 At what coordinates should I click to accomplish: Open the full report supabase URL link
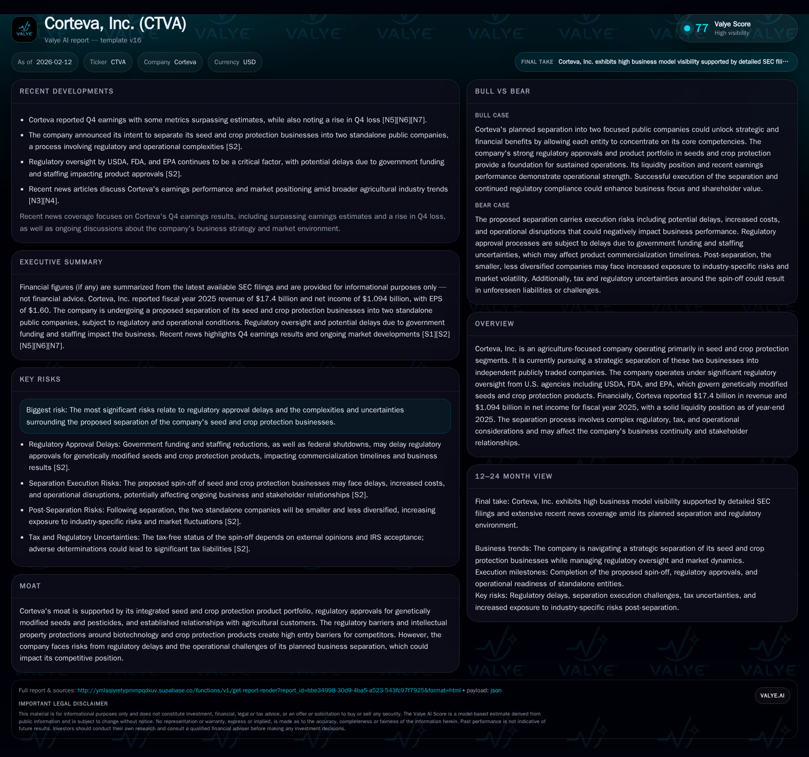[269, 690]
